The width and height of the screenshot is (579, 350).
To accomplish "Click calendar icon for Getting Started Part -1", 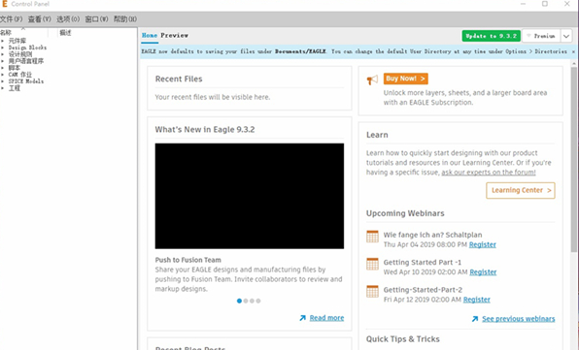I will (x=372, y=264).
